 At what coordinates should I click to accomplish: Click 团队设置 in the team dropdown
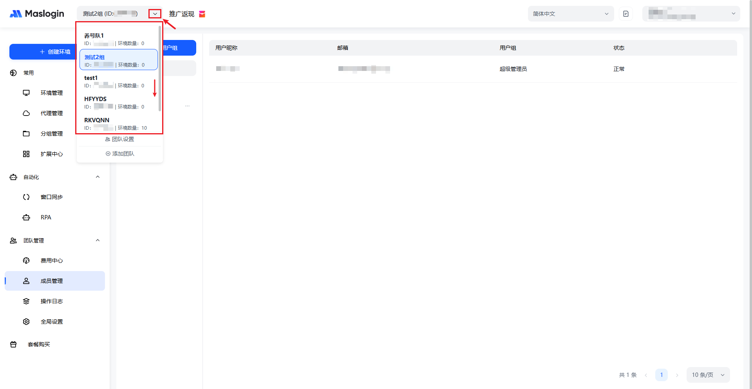tap(119, 139)
